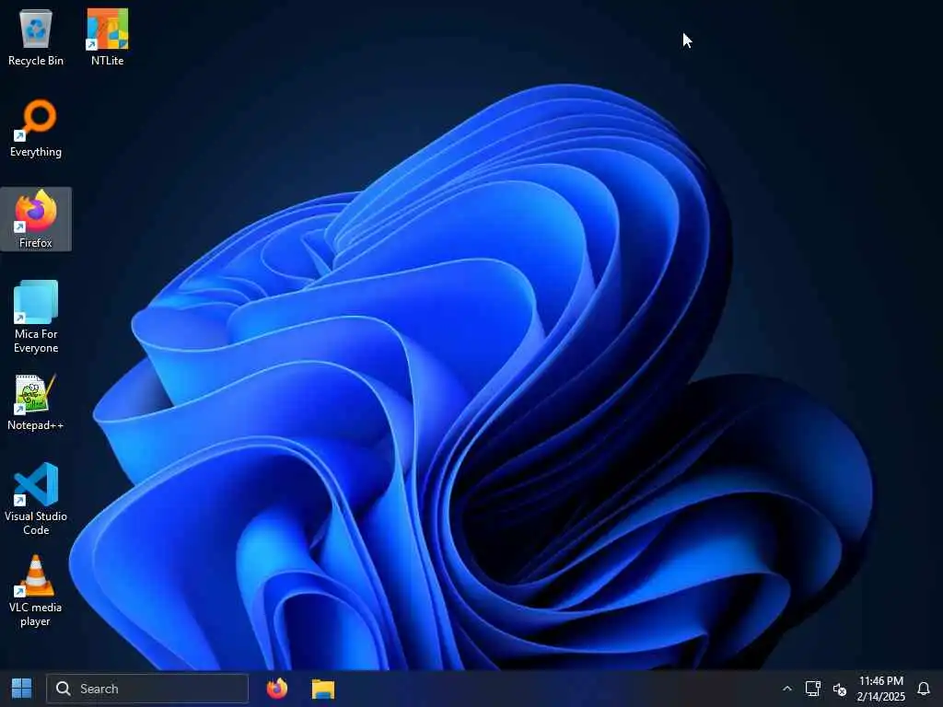Select the Visual Studio Code shortcut
This screenshot has width=943, height=707.
(36, 499)
